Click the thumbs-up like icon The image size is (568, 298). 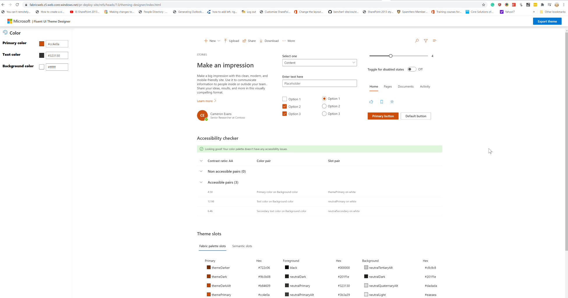pos(371,102)
